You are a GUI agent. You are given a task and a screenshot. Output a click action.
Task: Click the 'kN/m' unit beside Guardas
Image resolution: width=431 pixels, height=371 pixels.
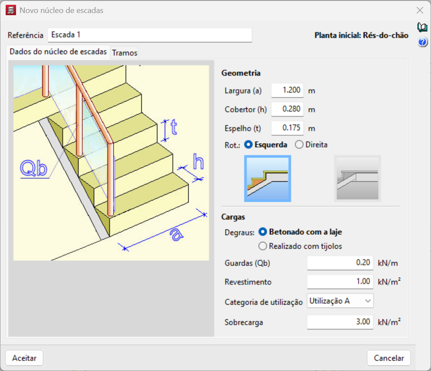[x=388, y=263]
